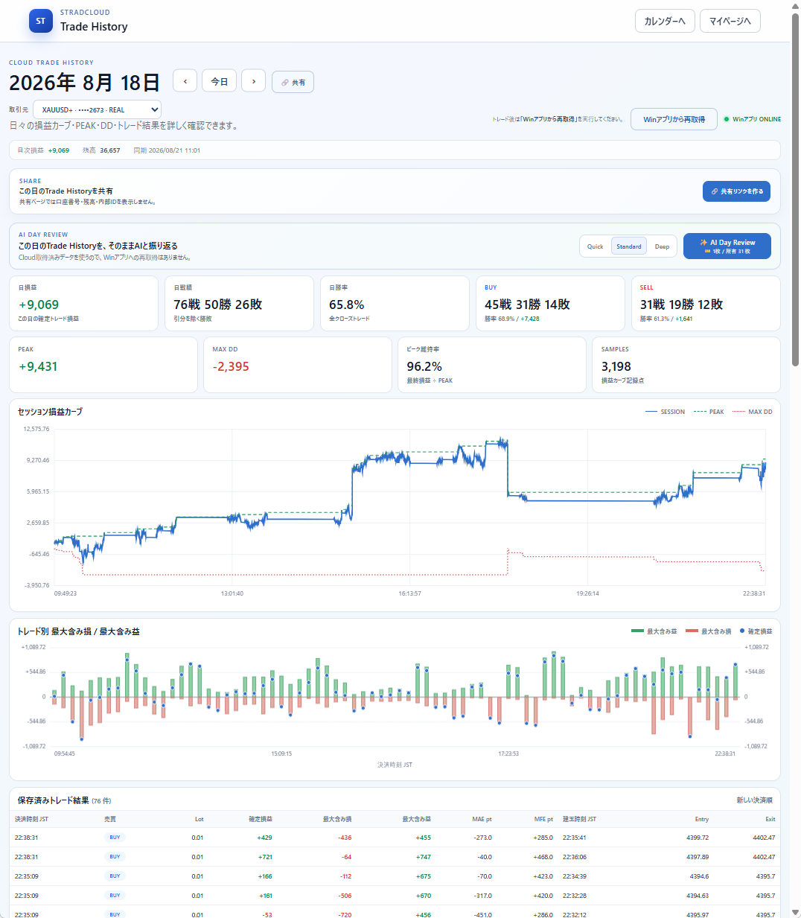
Task: Click the 65.8% win rate value
Action: (x=347, y=305)
